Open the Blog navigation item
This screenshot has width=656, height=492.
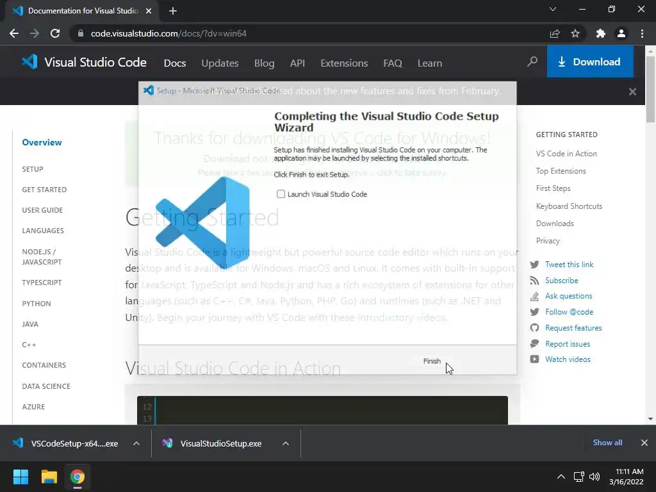[265, 63]
